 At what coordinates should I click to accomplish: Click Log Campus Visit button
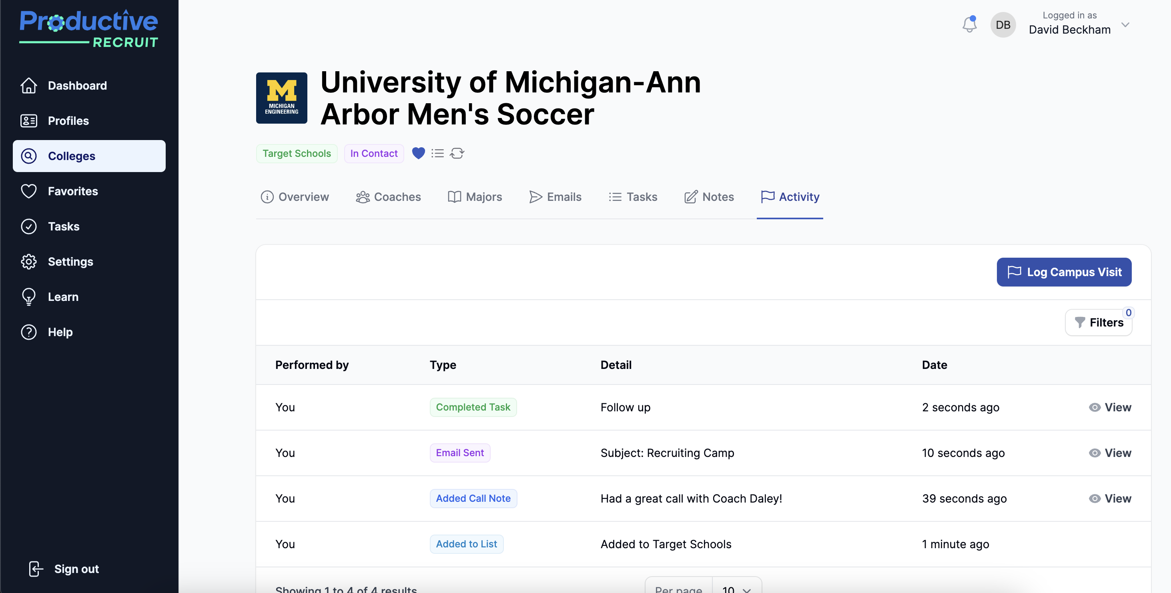coord(1064,272)
